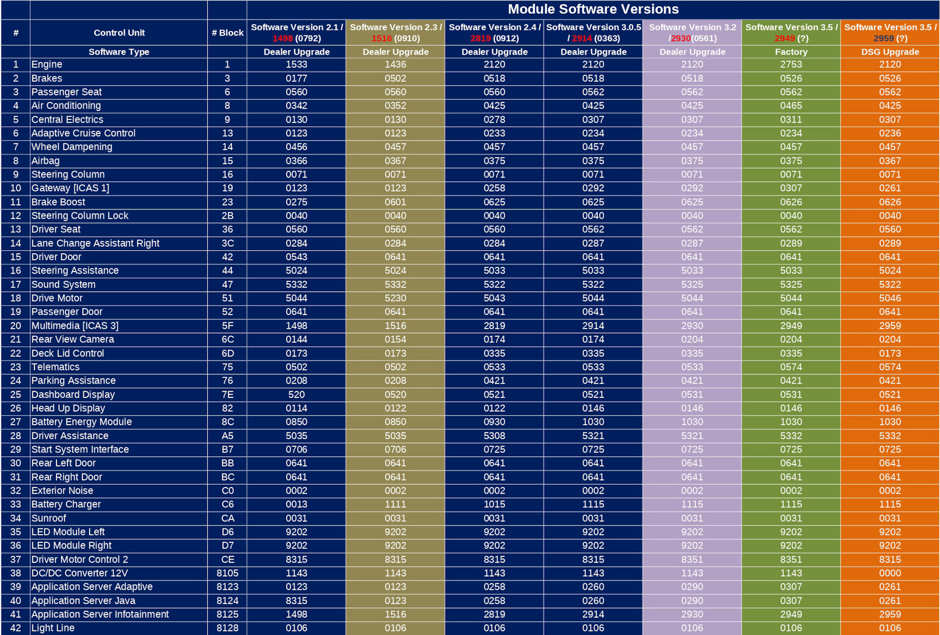The image size is (940, 635).
Task: Click the Lane Change Assistant Right cell
Action: click(x=95, y=243)
